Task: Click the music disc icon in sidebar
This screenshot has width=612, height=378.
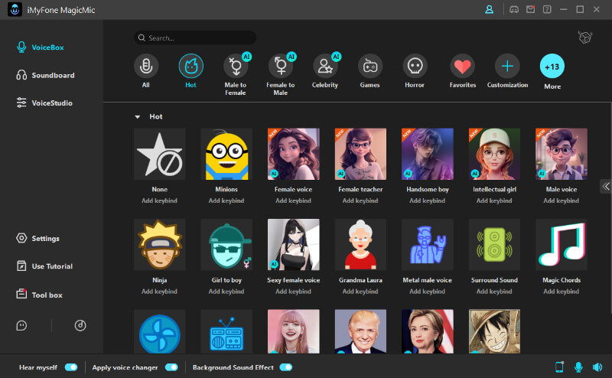Action: pyautogui.click(x=80, y=325)
